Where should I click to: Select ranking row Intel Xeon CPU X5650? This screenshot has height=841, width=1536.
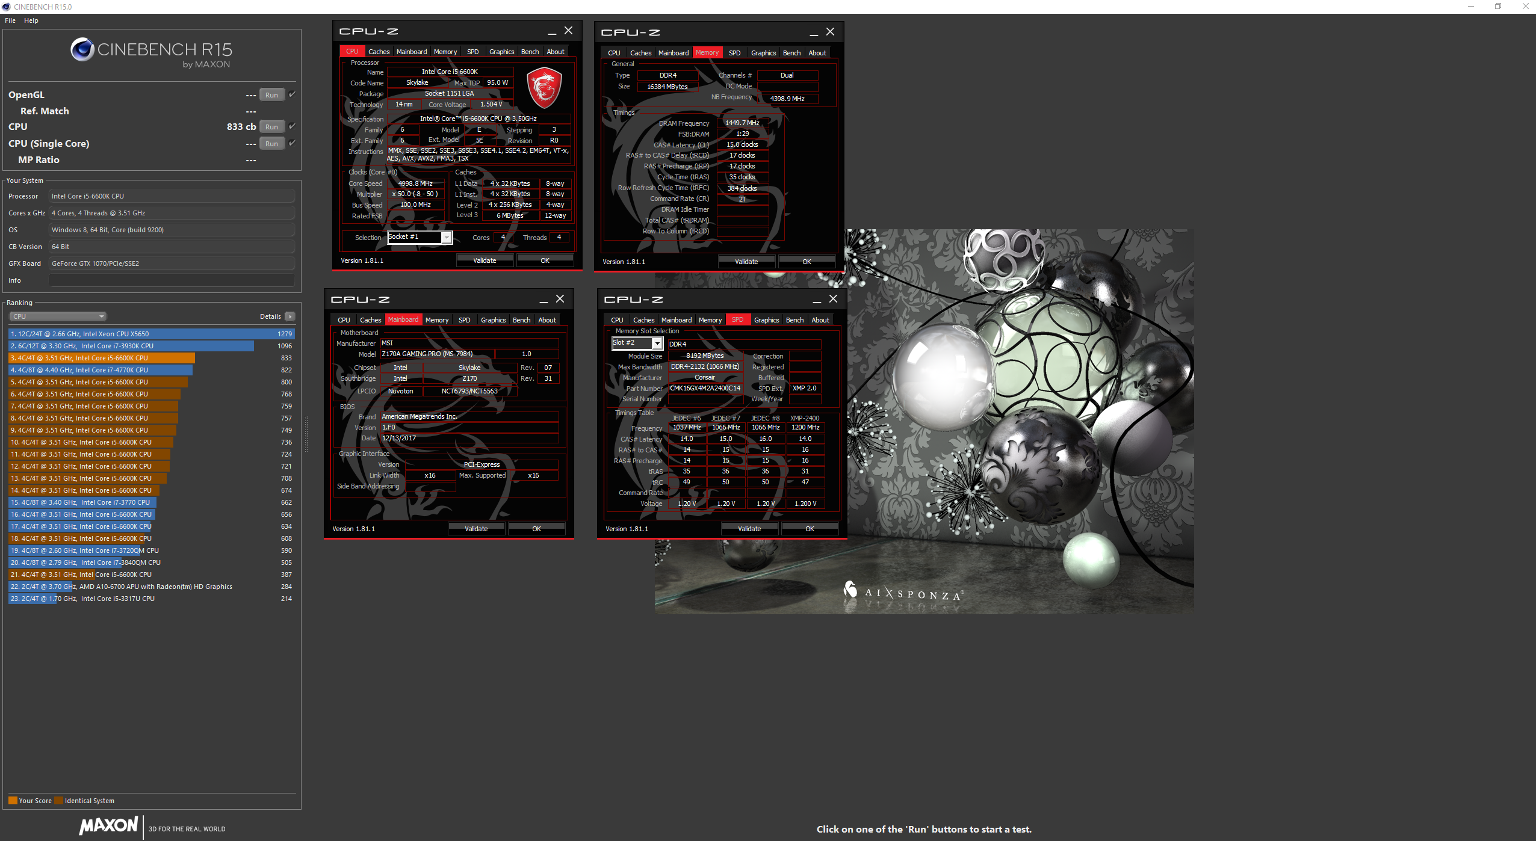(x=152, y=334)
